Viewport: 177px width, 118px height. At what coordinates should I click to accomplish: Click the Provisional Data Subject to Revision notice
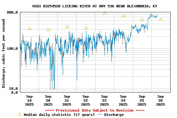[95, 110]
